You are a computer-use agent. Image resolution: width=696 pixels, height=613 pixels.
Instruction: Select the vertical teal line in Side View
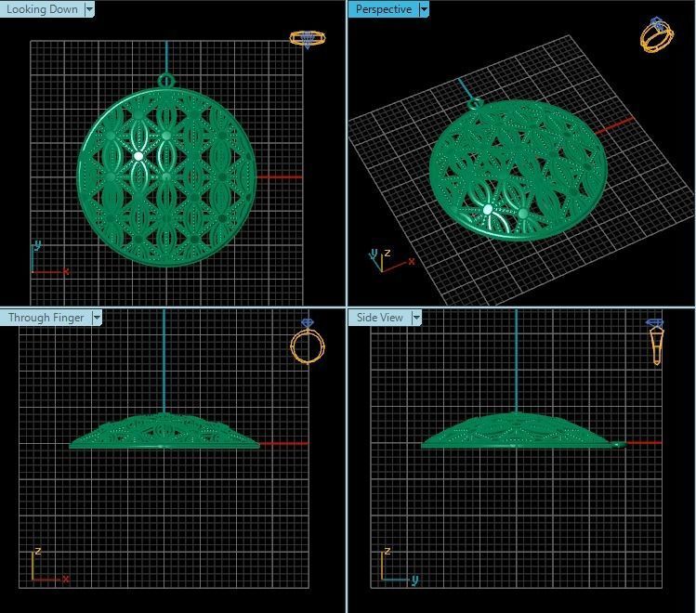pyautogui.click(x=516, y=361)
